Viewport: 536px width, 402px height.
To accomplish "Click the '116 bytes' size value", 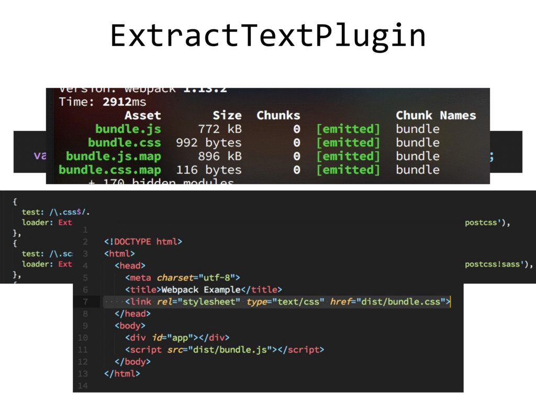I will tap(209, 170).
